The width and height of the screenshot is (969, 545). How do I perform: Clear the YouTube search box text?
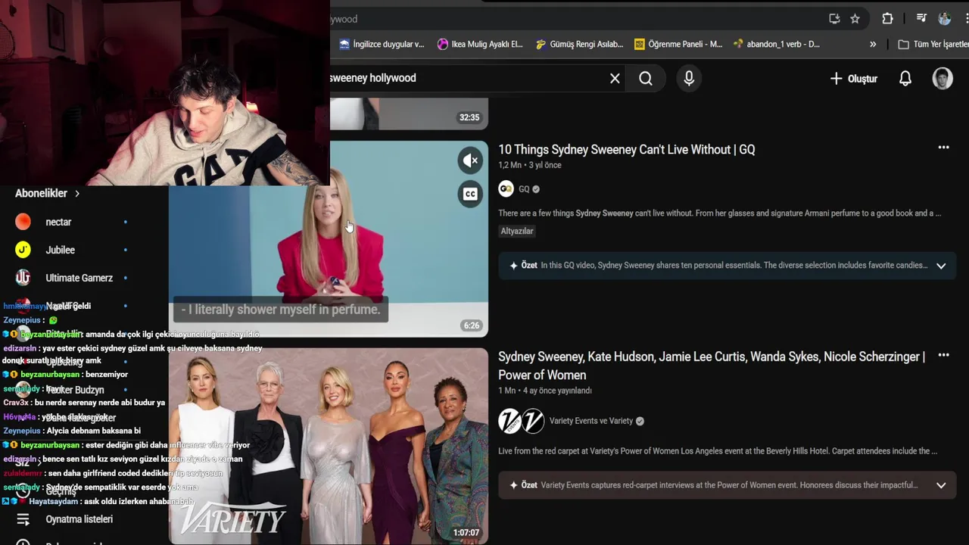(x=615, y=78)
